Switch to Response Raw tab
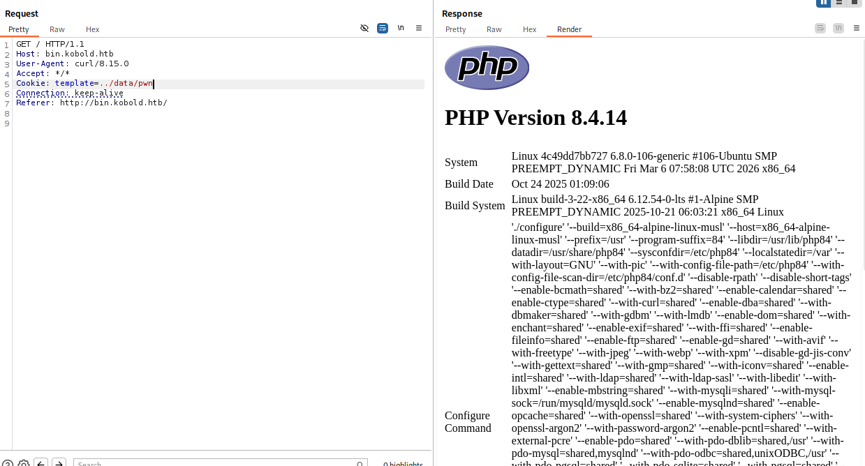This screenshot has width=865, height=466. 494,29
